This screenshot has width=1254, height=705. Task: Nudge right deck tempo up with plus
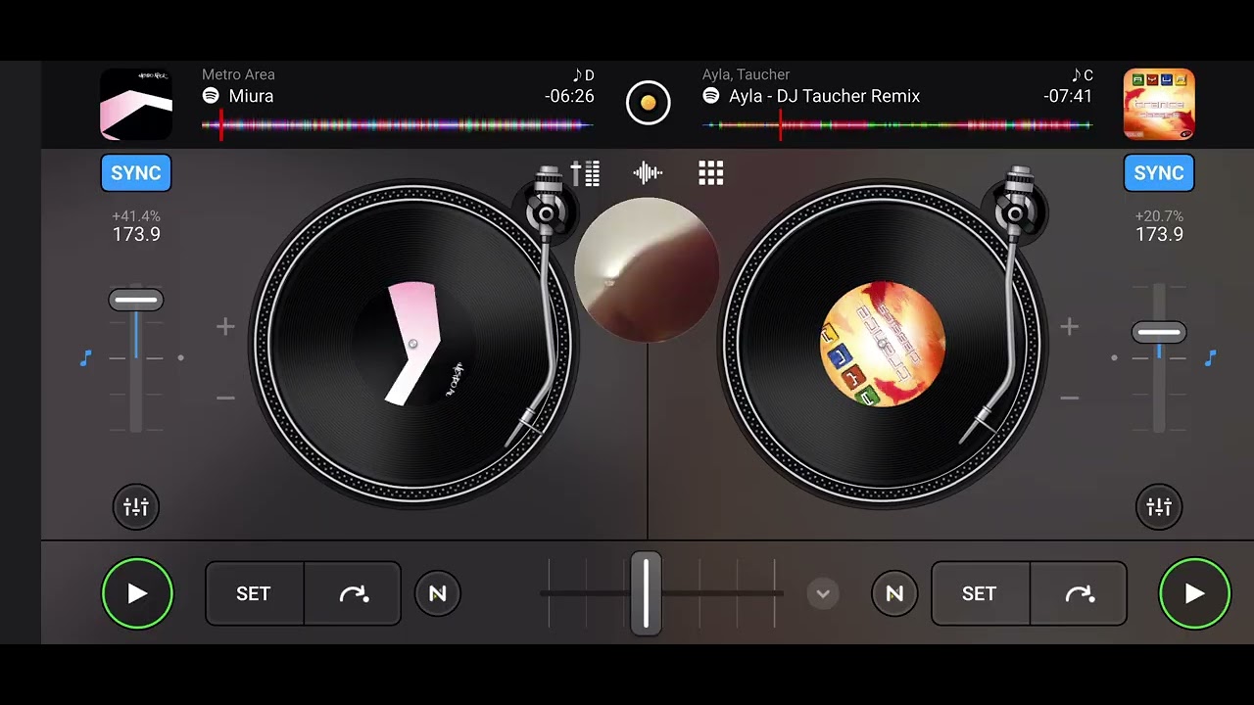click(1069, 327)
